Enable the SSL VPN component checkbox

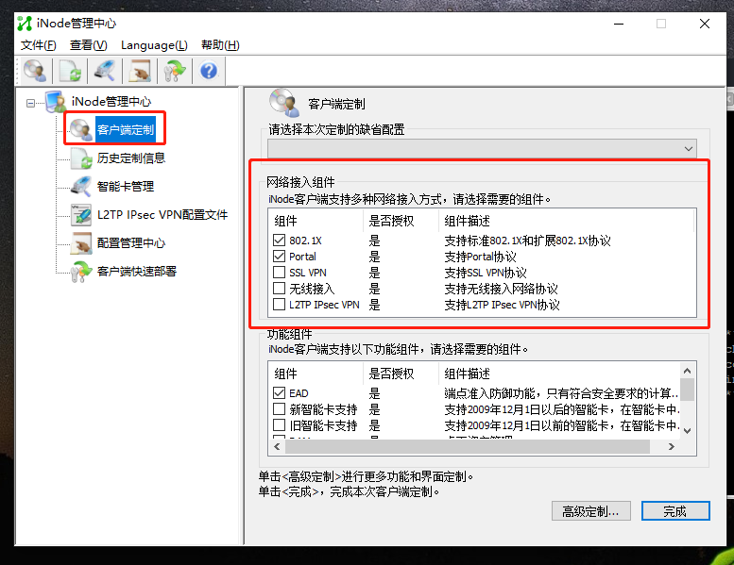[279, 272]
